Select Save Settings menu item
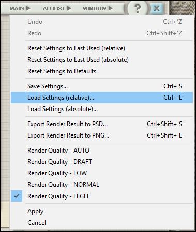 point(102,86)
